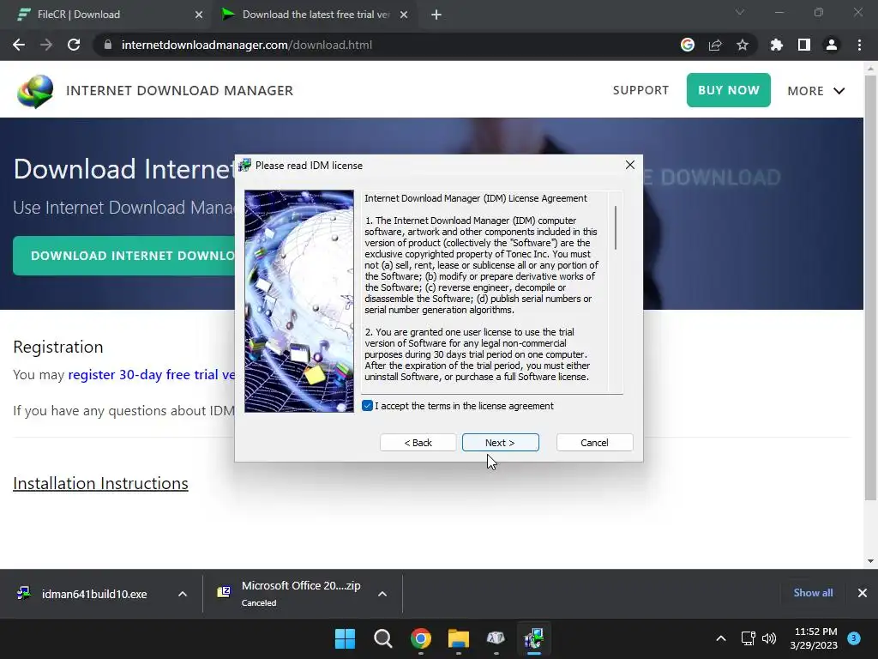This screenshot has height=659, width=878.
Task: Go forward in Chrome
Action: point(46,45)
